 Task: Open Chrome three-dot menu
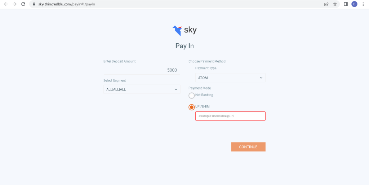pyautogui.click(x=364, y=4)
